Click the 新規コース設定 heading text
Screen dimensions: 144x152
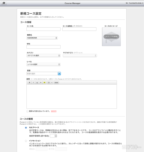tap(31, 13)
